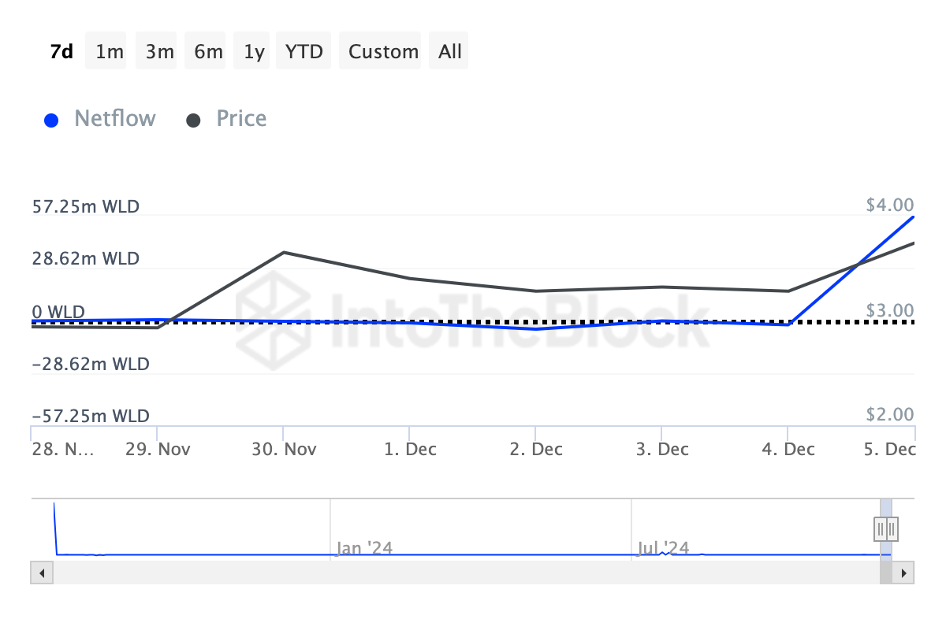946x630 pixels.
Task: Click the navigator's right range handle
Action: [x=892, y=528]
